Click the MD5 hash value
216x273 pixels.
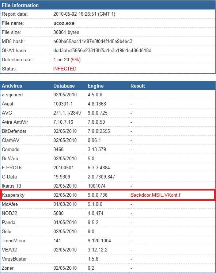coord(93,42)
